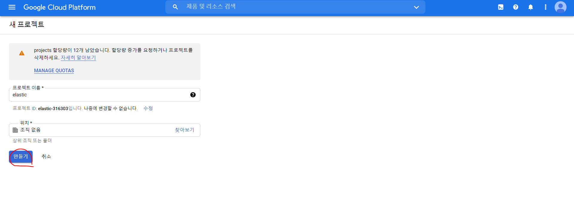Open the 자세히 알아보기 link
574x208 pixels.
tap(78, 58)
